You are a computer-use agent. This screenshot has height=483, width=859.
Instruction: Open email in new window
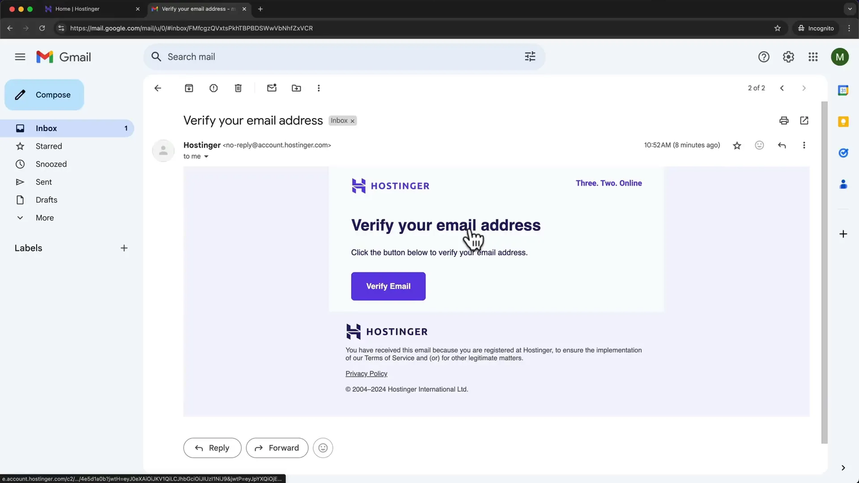click(x=804, y=121)
